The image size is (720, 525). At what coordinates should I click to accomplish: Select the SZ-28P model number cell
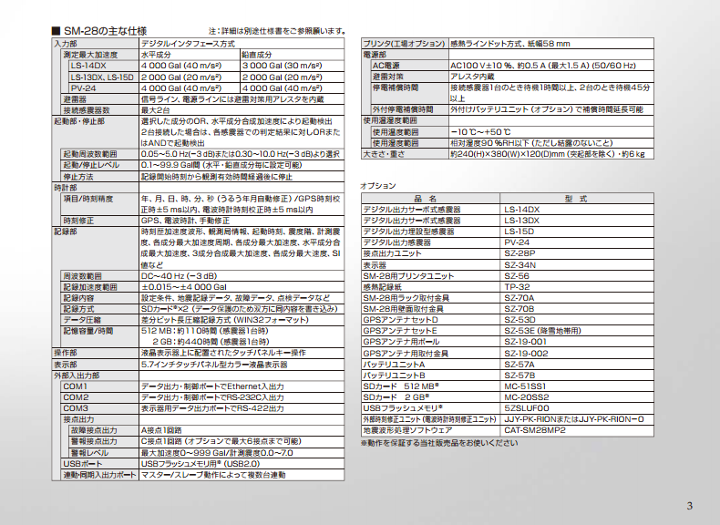tap(520, 252)
